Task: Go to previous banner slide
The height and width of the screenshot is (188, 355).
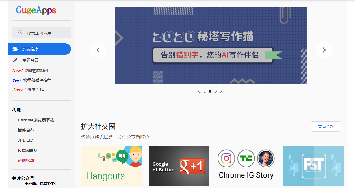Action: pyautogui.click(x=98, y=50)
